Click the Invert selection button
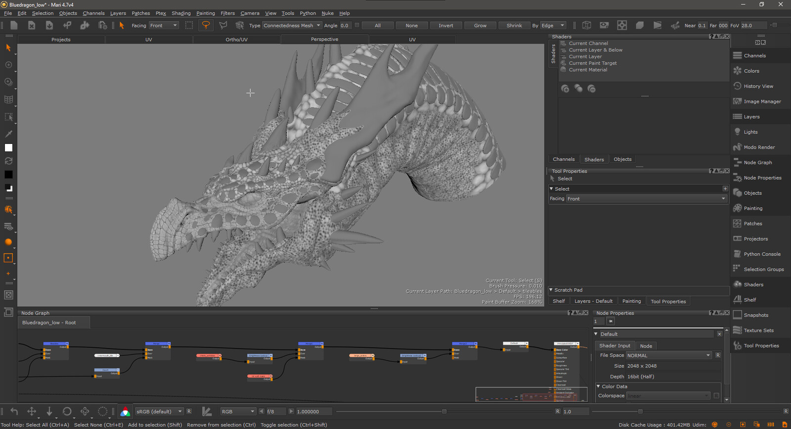Viewport: 791px width, 429px height. 446,25
